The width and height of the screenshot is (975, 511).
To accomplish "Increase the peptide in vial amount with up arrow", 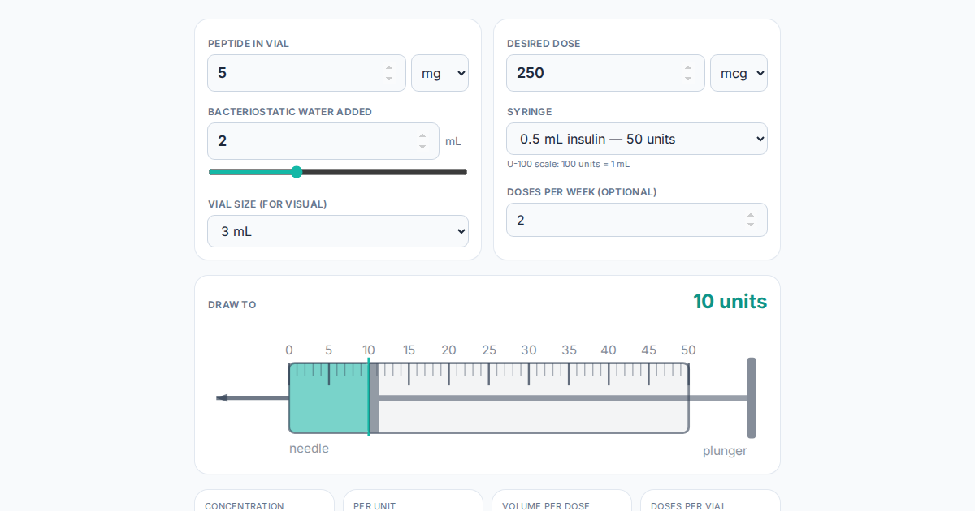I will pos(389,68).
